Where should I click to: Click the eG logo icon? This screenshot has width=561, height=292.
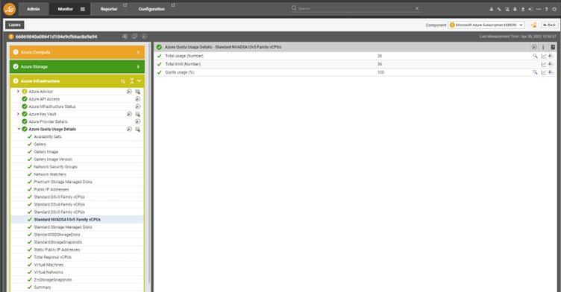pyautogui.click(x=10, y=9)
